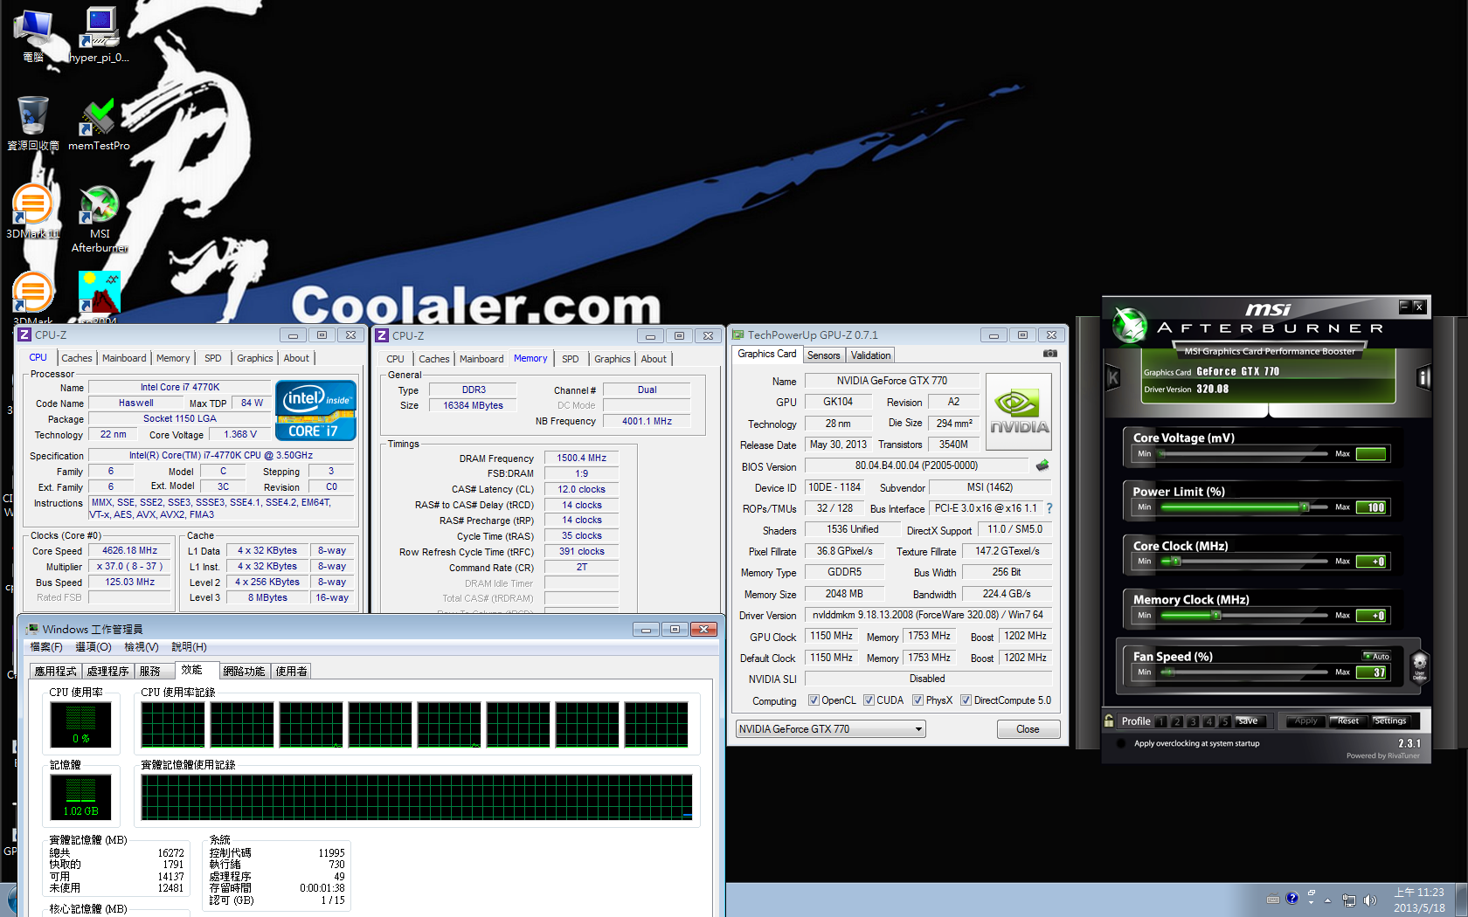Open SPD tab in CPU-Z Memory window
1468x917 pixels.
(571, 359)
